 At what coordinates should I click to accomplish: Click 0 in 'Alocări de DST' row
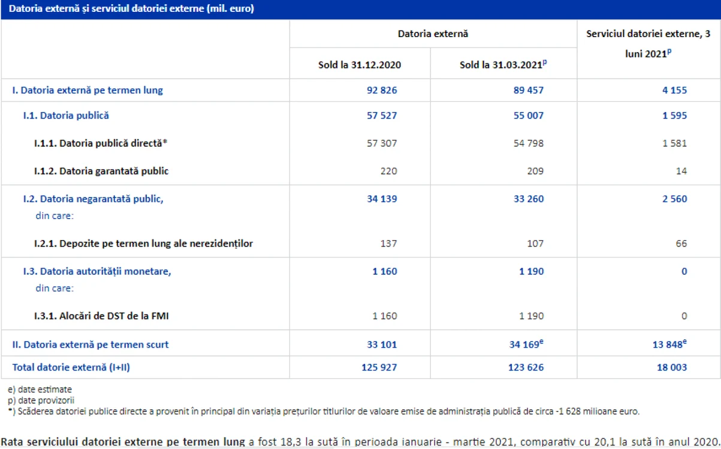[684, 315]
